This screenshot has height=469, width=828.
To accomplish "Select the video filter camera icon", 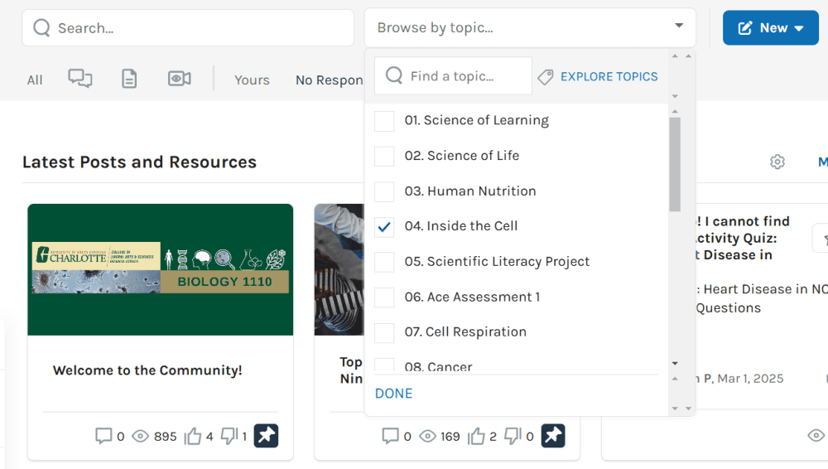I will click(179, 79).
